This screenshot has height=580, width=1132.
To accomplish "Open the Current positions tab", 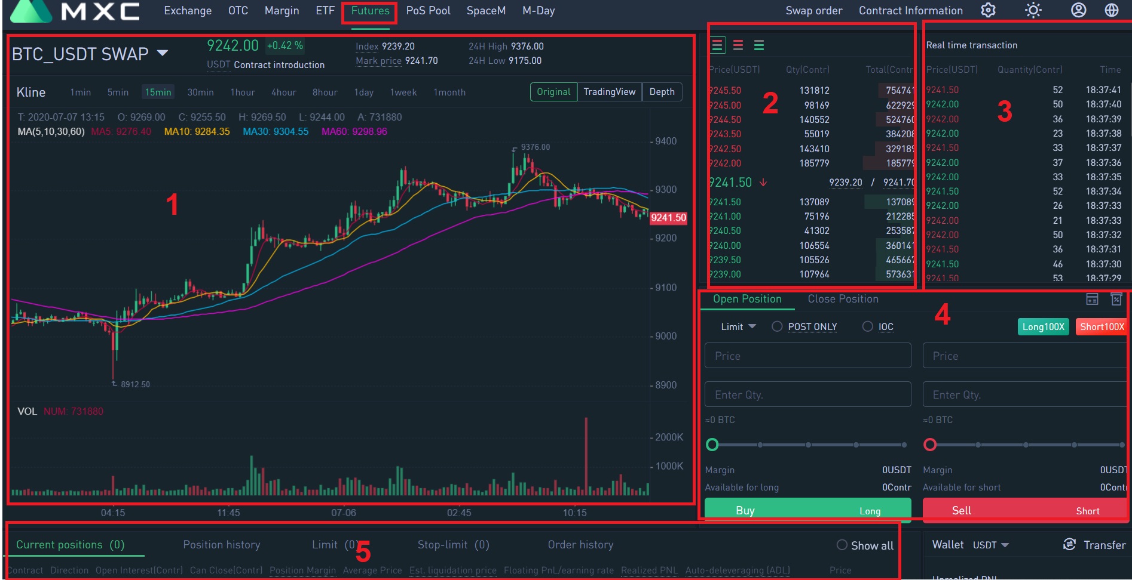I will (70, 545).
